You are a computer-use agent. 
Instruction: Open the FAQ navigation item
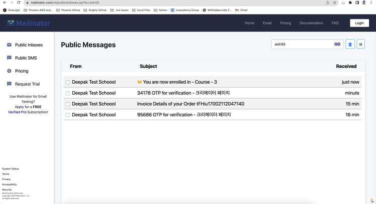coord(335,23)
